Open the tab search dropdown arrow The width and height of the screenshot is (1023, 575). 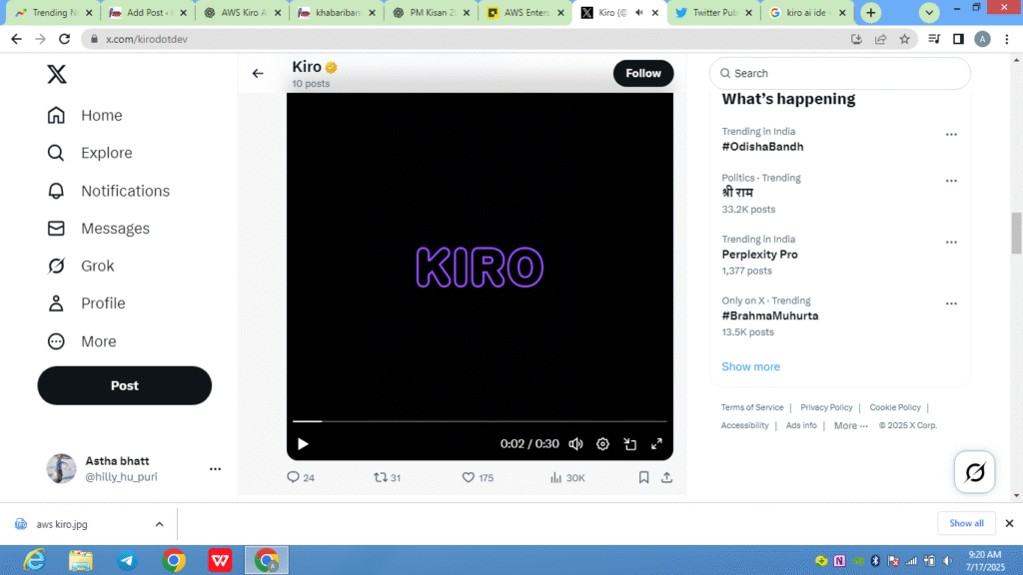click(929, 12)
